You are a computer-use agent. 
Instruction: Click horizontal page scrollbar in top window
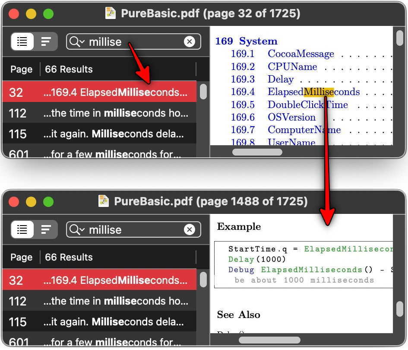tap(257, 152)
